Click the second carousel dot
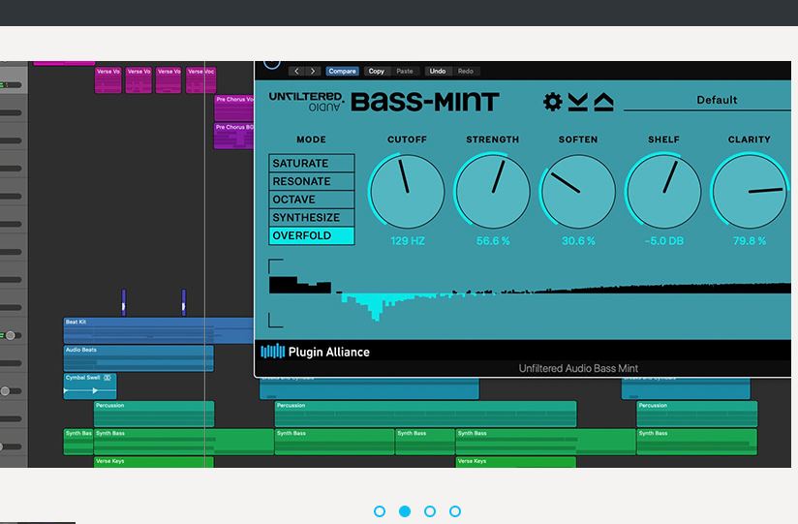 pyautogui.click(x=405, y=511)
